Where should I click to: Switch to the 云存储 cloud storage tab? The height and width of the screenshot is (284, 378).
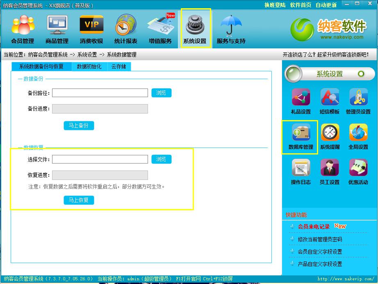[x=119, y=66]
